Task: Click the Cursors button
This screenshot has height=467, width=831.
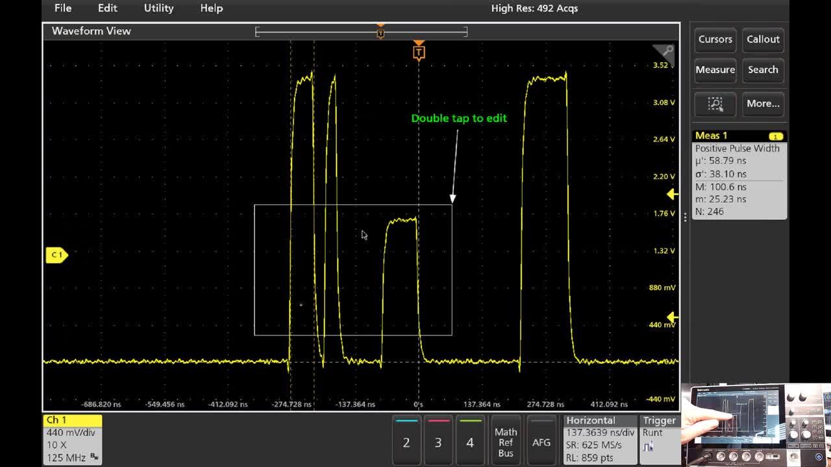Action: 715,40
